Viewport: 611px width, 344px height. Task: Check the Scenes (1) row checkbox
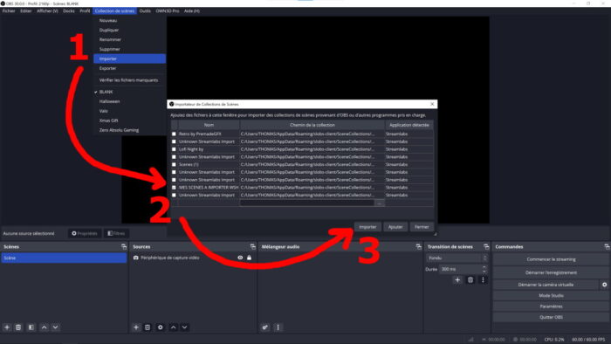(x=174, y=164)
